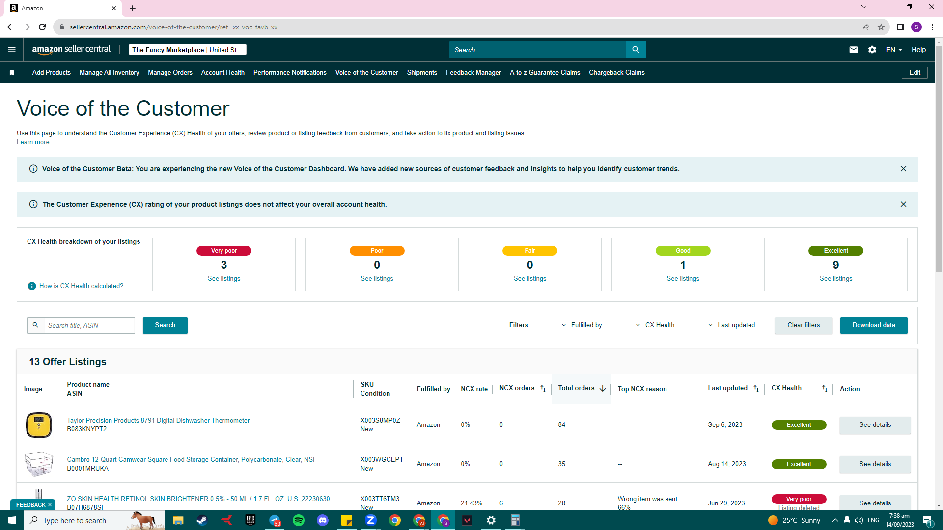Dismiss the Voice of the Customer Beta banner

(x=903, y=169)
